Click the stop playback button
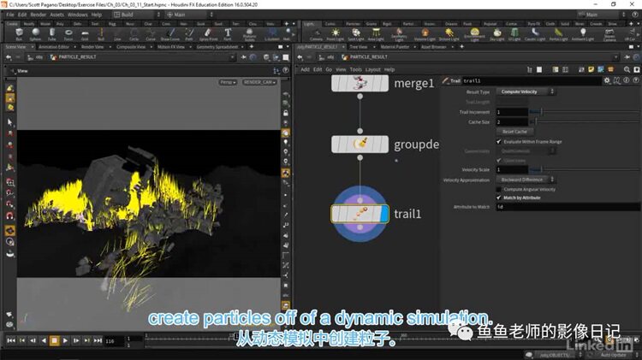Image resolution: width=642 pixels, height=360 pixels. pyautogui.click(x=54, y=340)
